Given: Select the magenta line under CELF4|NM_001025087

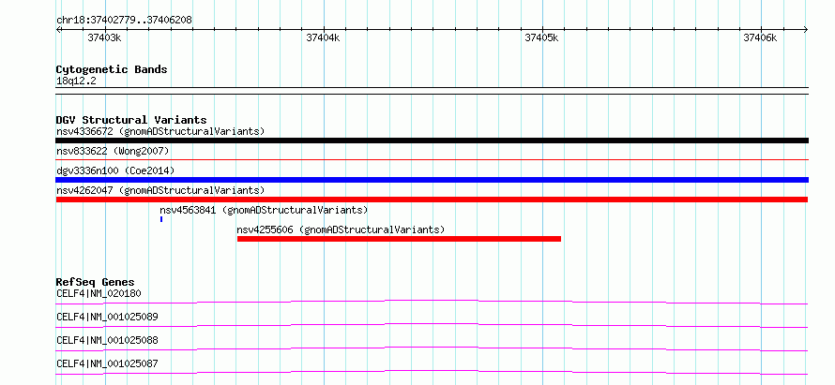Looking at the screenshot, I should click(x=432, y=372).
